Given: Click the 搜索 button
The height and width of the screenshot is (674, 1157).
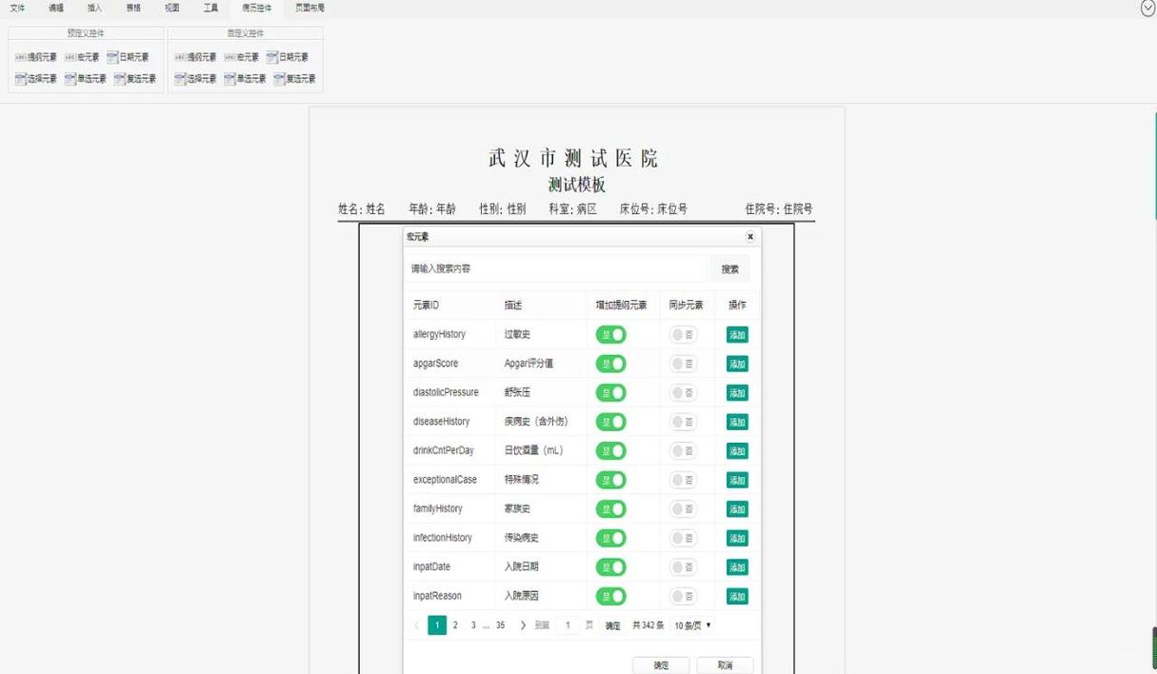Looking at the screenshot, I should (x=730, y=269).
